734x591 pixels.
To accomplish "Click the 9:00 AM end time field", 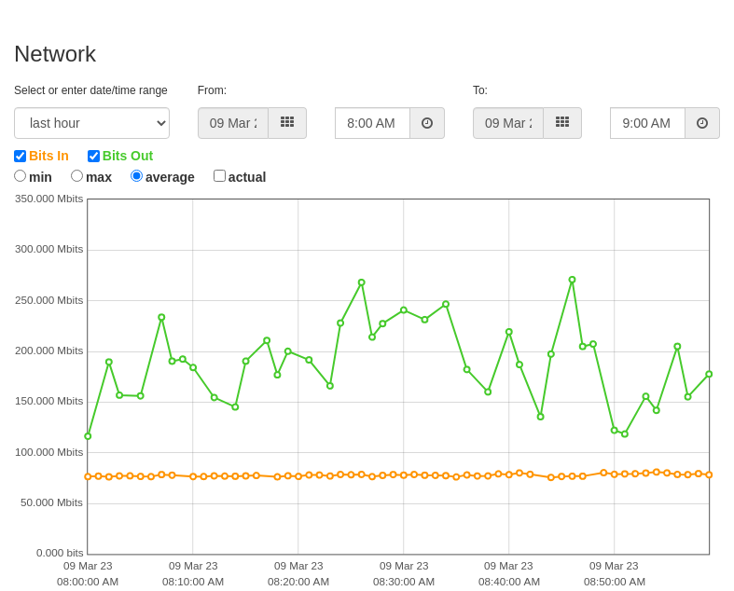I will pos(648,123).
